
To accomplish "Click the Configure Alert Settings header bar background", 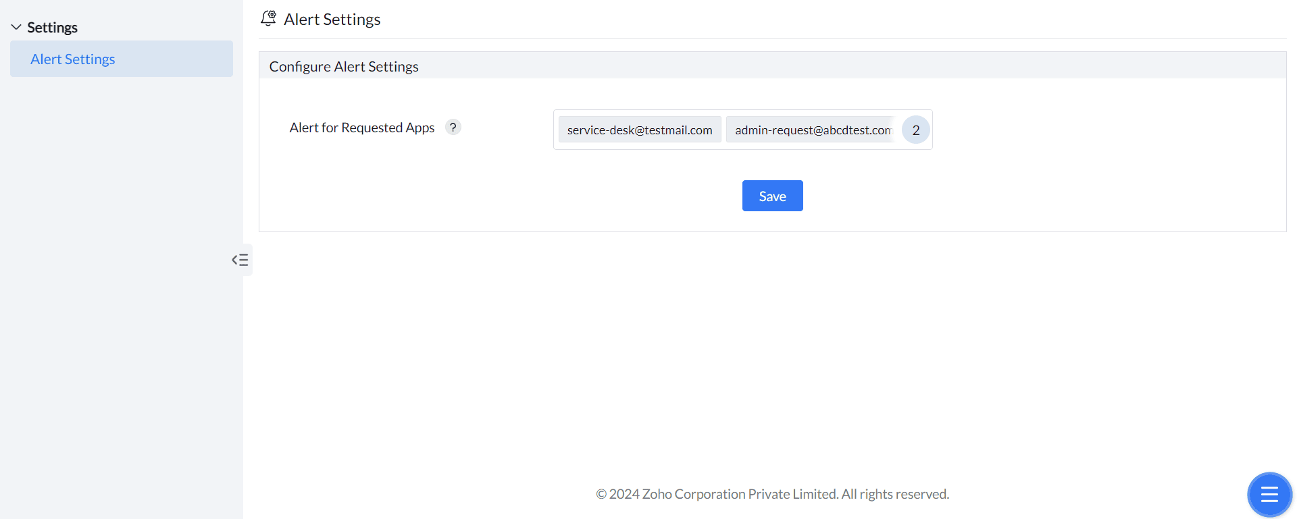I will [x=811, y=65].
